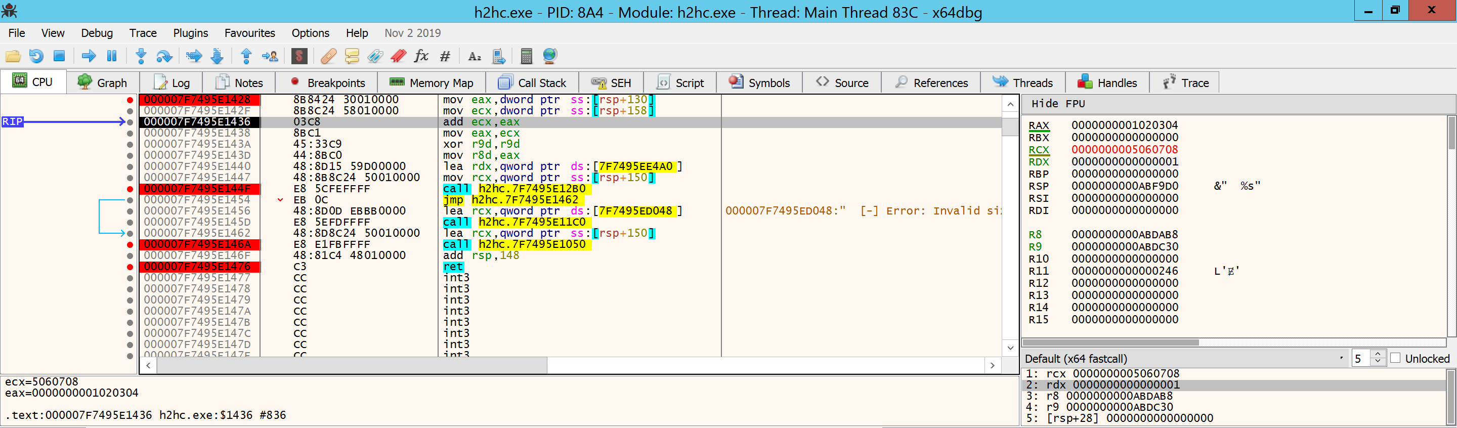This screenshot has height=428, width=1457.
Task: Open the View menu
Action: [53, 33]
